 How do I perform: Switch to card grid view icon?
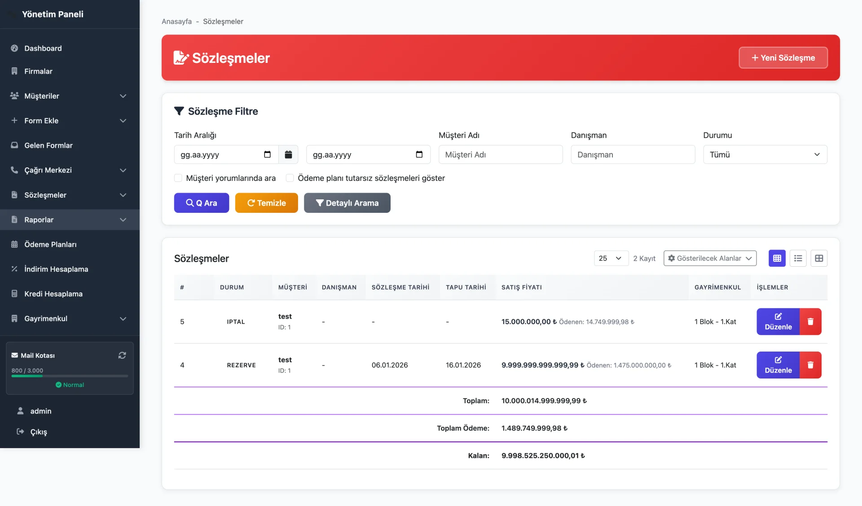[x=819, y=258]
